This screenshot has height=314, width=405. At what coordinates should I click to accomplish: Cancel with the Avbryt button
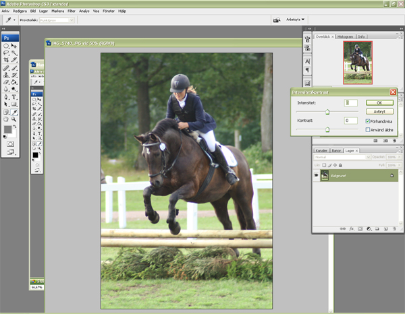pyautogui.click(x=379, y=112)
